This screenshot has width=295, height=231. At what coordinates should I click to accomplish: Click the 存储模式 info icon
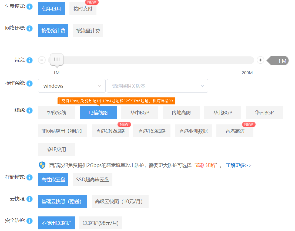pyautogui.click(x=30, y=177)
